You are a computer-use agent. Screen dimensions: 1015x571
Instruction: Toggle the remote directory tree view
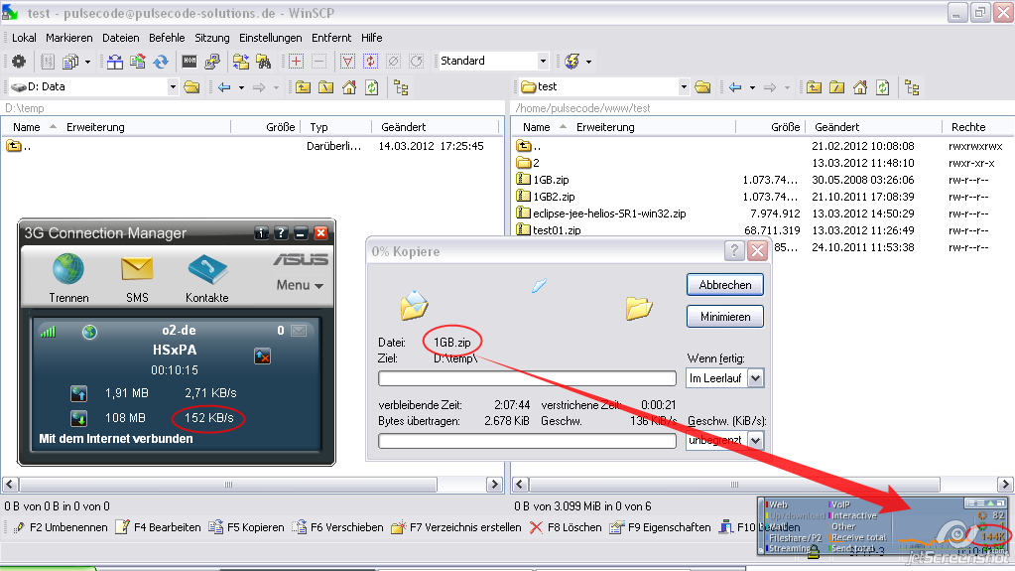912,86
